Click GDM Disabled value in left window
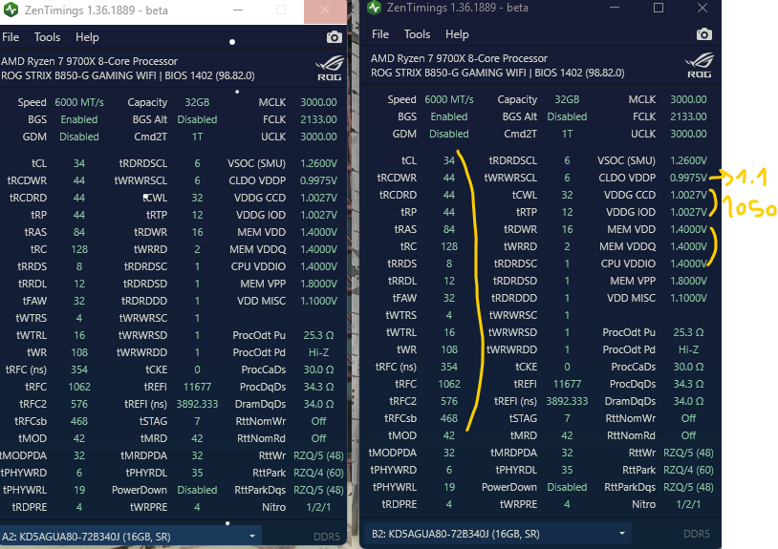This screenshot has height=549, width=778. pyautogui.click(x=79, y=137)
